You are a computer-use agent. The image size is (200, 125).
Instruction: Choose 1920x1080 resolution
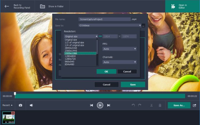[x=80, y=53]
